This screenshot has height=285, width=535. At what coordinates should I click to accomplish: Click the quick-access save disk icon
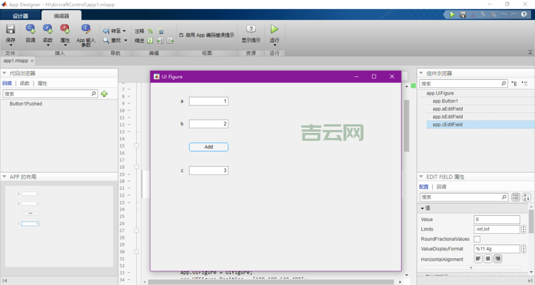[463, 15]
